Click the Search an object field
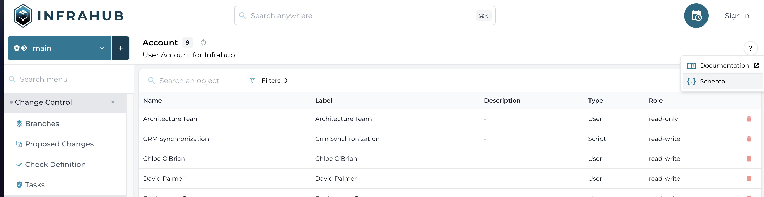The image size is (764, 197). click(x=196, y=81)
